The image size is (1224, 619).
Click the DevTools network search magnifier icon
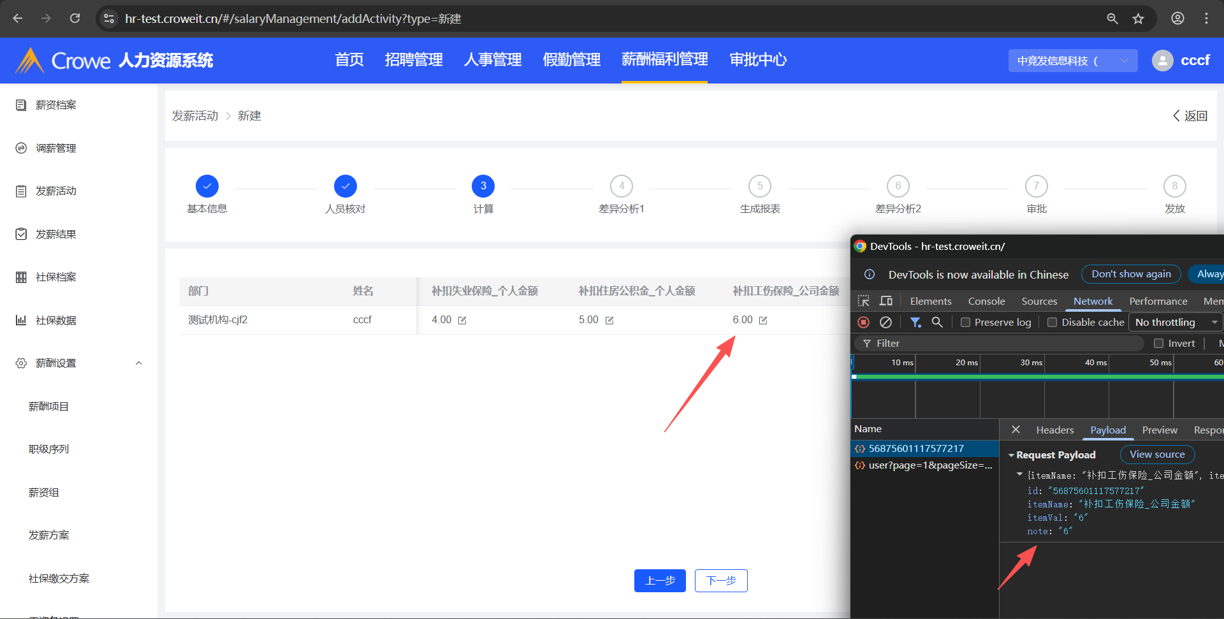(x=937, y=323)
